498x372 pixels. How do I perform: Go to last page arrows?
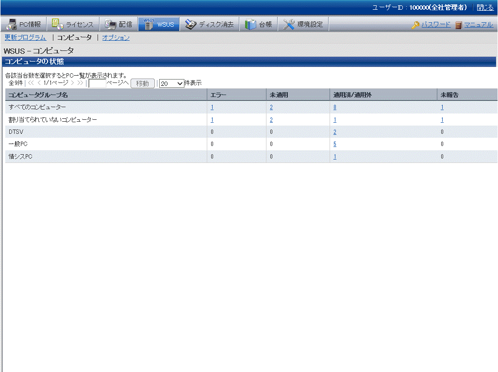80,83
